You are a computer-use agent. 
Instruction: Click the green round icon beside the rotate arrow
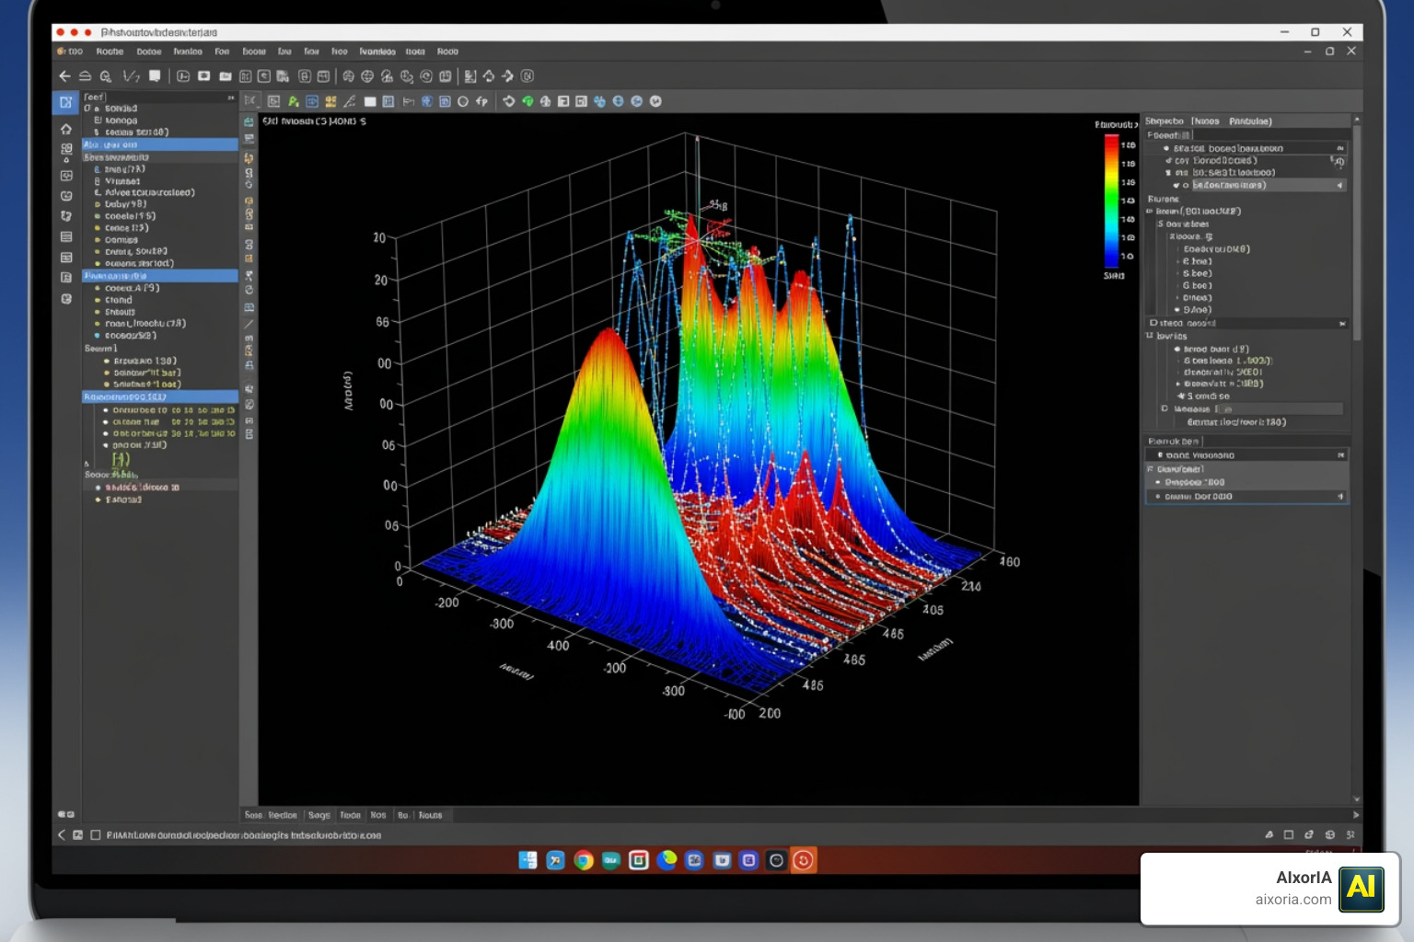point(527,101)
